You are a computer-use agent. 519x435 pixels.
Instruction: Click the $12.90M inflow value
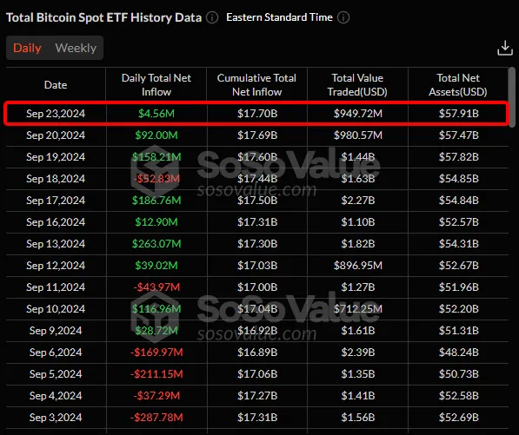pyautogui.click(x=156, y=222)
